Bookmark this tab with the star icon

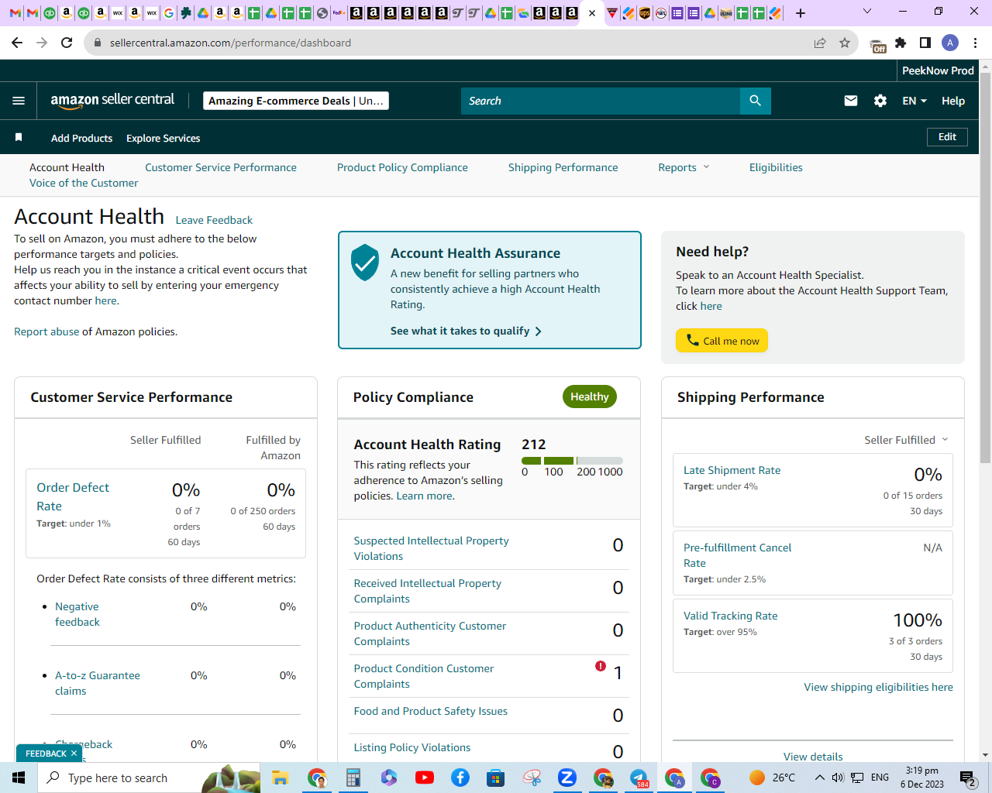point(845,43)
